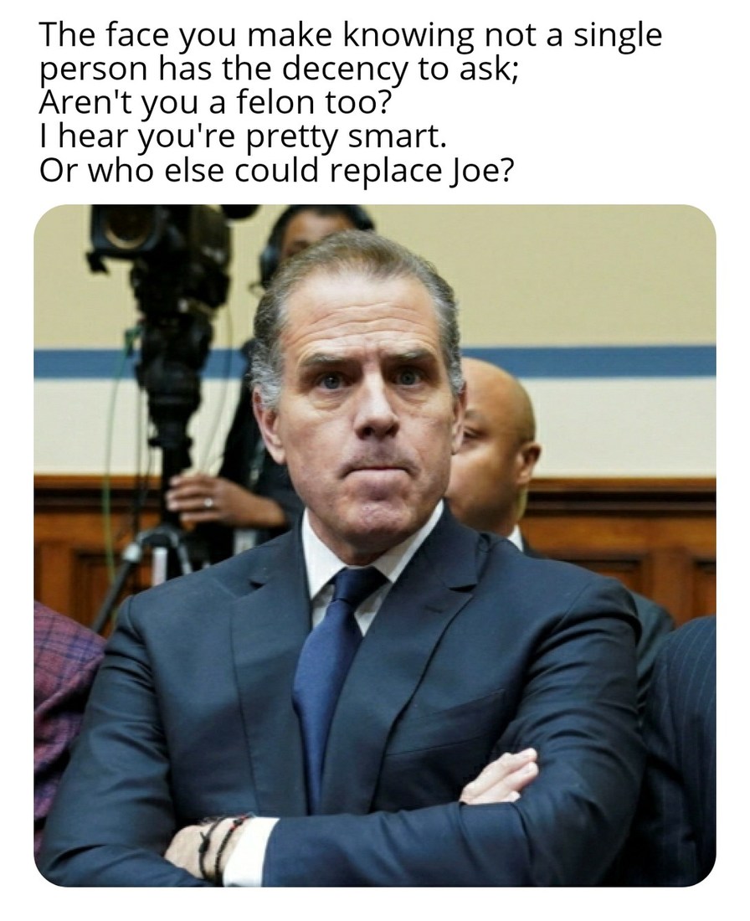Click the hand resting on crossed arm
This screenshot has height=921, width=750.
(499, 774)
